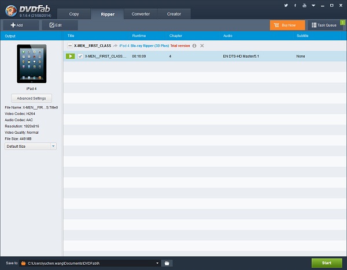The height and width of the screenshot is (270, 347).
Task: Click the Video Quality Normal text
Action: [22, 133]
